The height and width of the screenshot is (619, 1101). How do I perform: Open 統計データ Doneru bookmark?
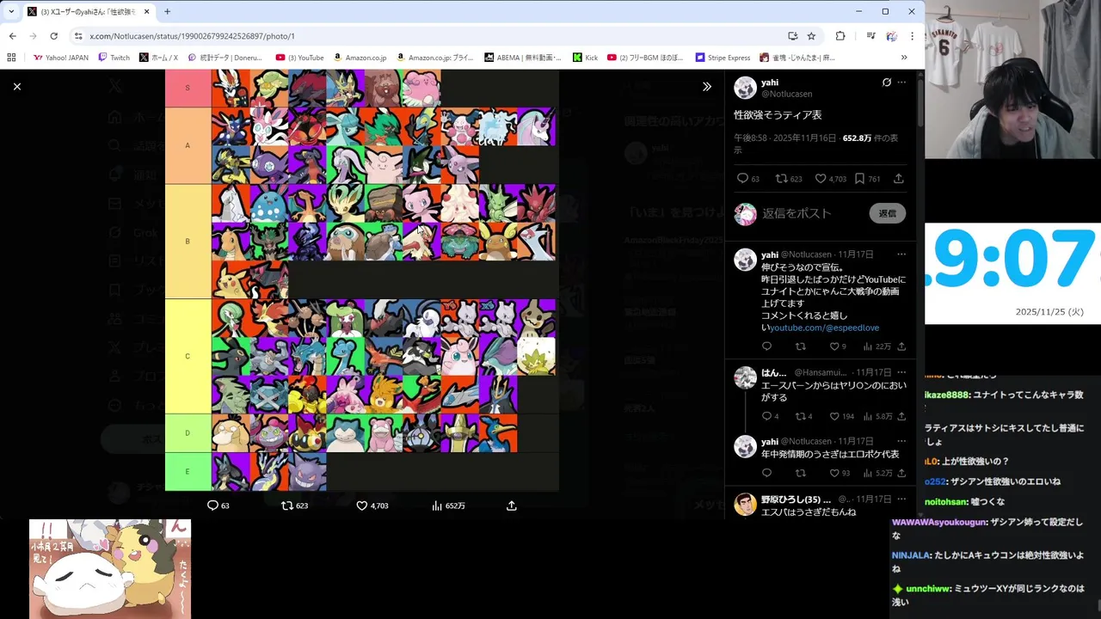tap(225, 58)
